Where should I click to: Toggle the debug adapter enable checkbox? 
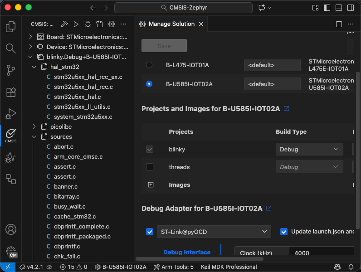click(x=150, y=232)
